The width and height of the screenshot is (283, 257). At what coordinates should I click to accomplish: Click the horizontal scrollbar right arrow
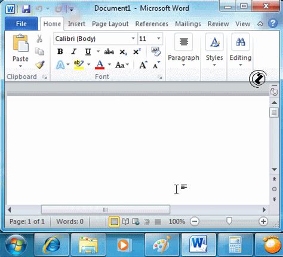(264, 210)
